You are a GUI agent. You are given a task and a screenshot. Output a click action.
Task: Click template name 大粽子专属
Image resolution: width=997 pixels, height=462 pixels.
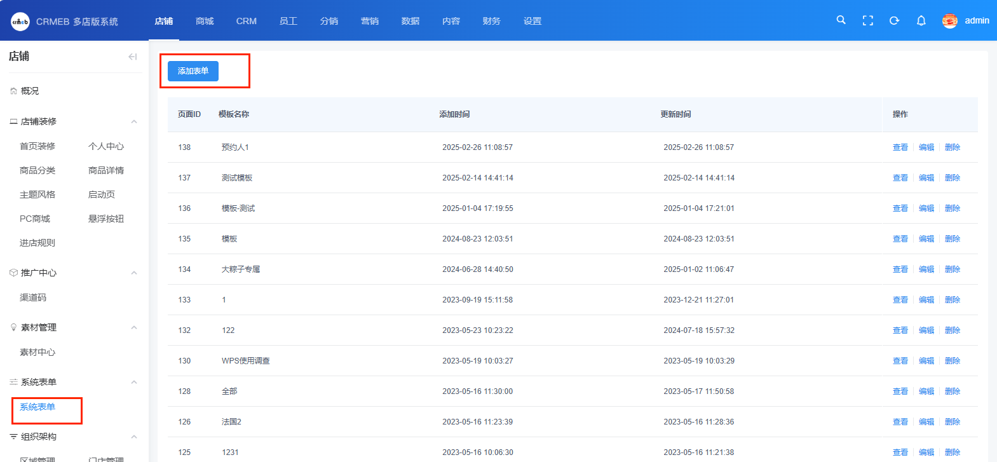241,269
